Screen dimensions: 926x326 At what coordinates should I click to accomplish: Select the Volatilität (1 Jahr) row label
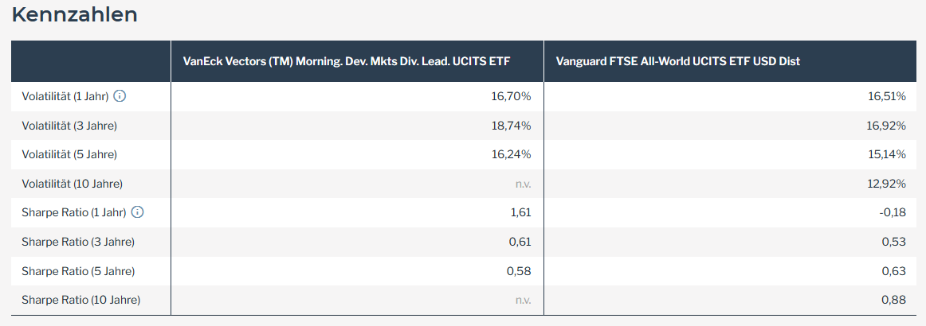click(x=65, y=96)
